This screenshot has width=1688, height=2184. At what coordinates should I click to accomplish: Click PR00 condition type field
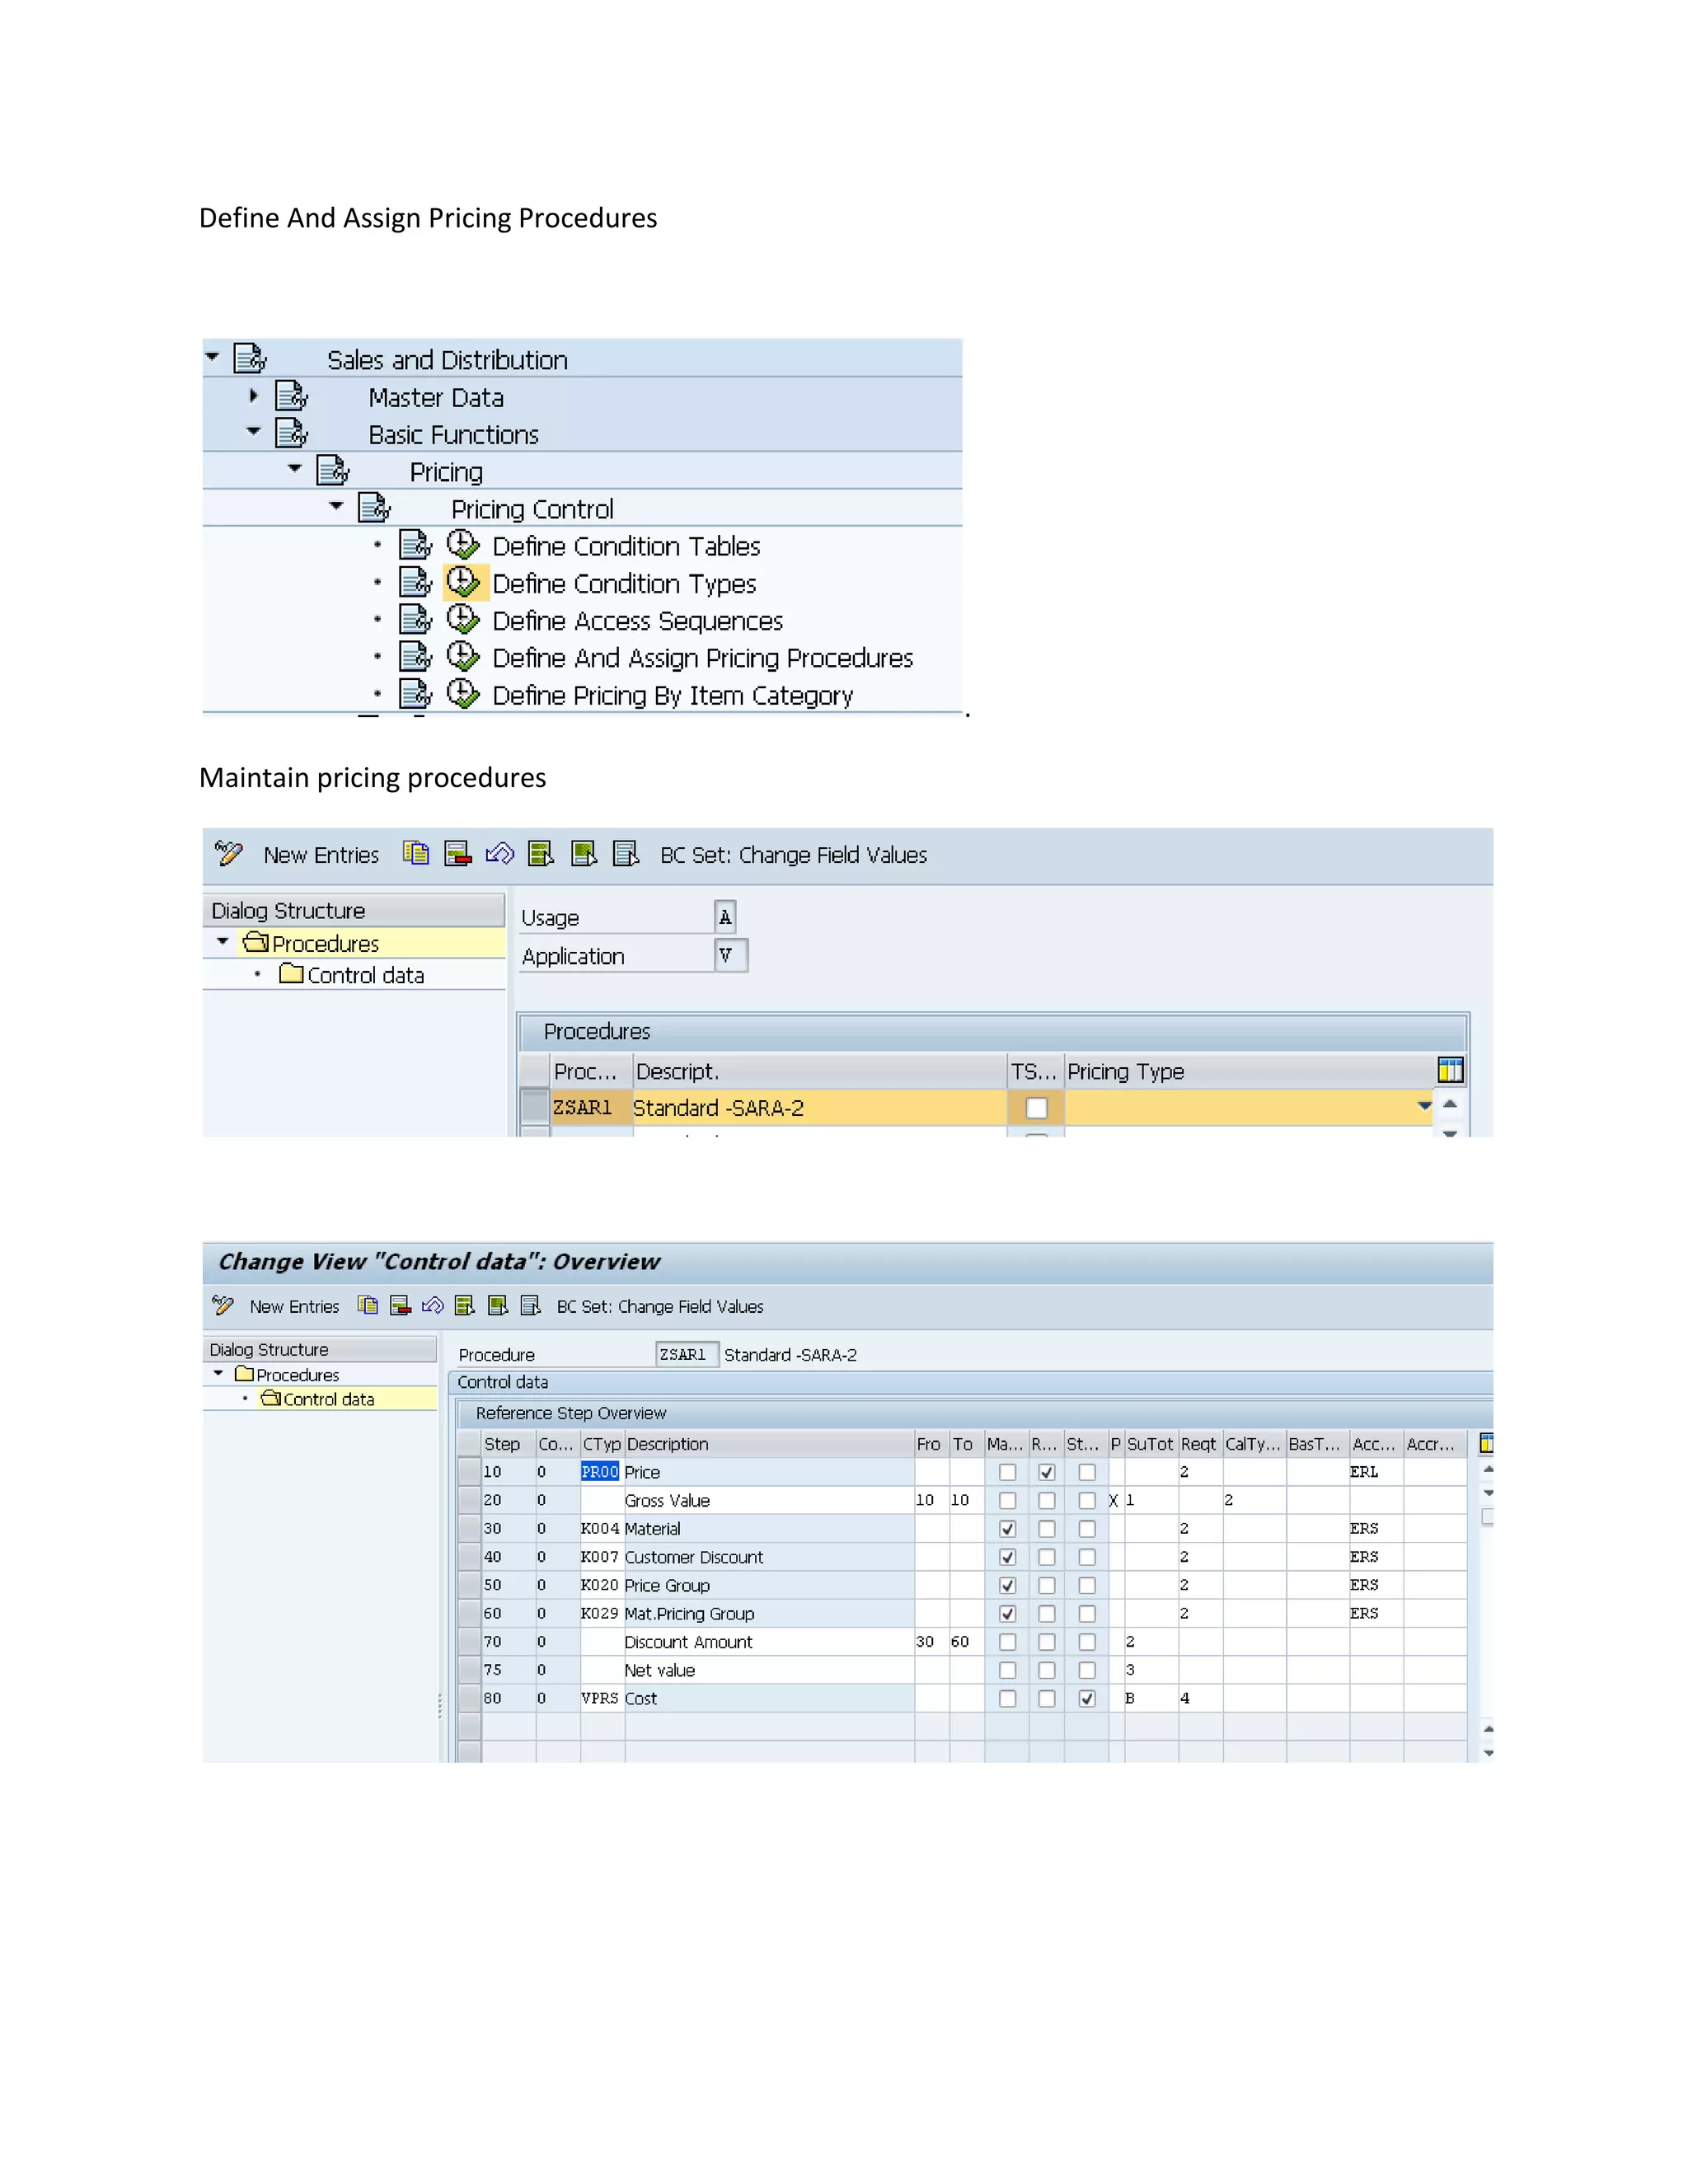click(x=600, y=1472)
